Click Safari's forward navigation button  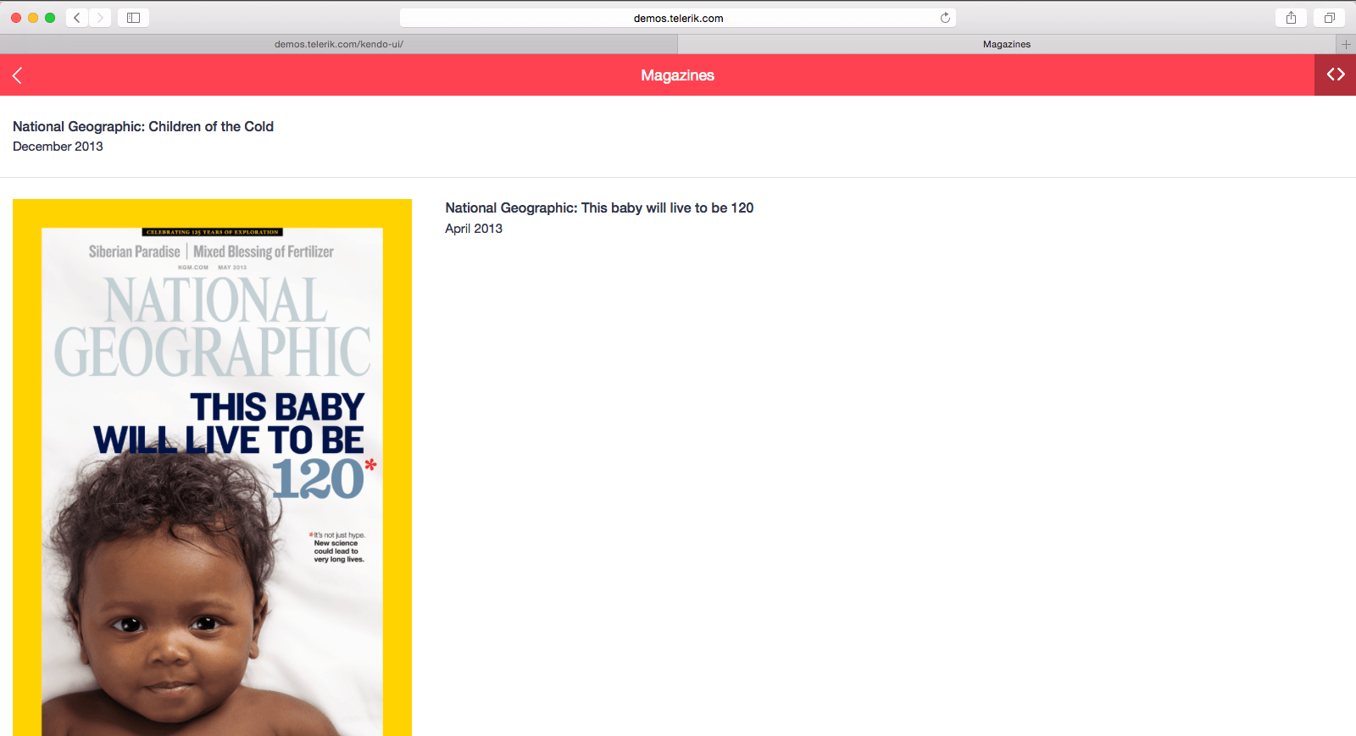pos(100,18)
